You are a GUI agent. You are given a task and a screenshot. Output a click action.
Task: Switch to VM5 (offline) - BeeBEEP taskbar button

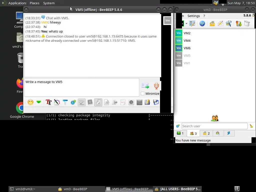pos(129,189)
